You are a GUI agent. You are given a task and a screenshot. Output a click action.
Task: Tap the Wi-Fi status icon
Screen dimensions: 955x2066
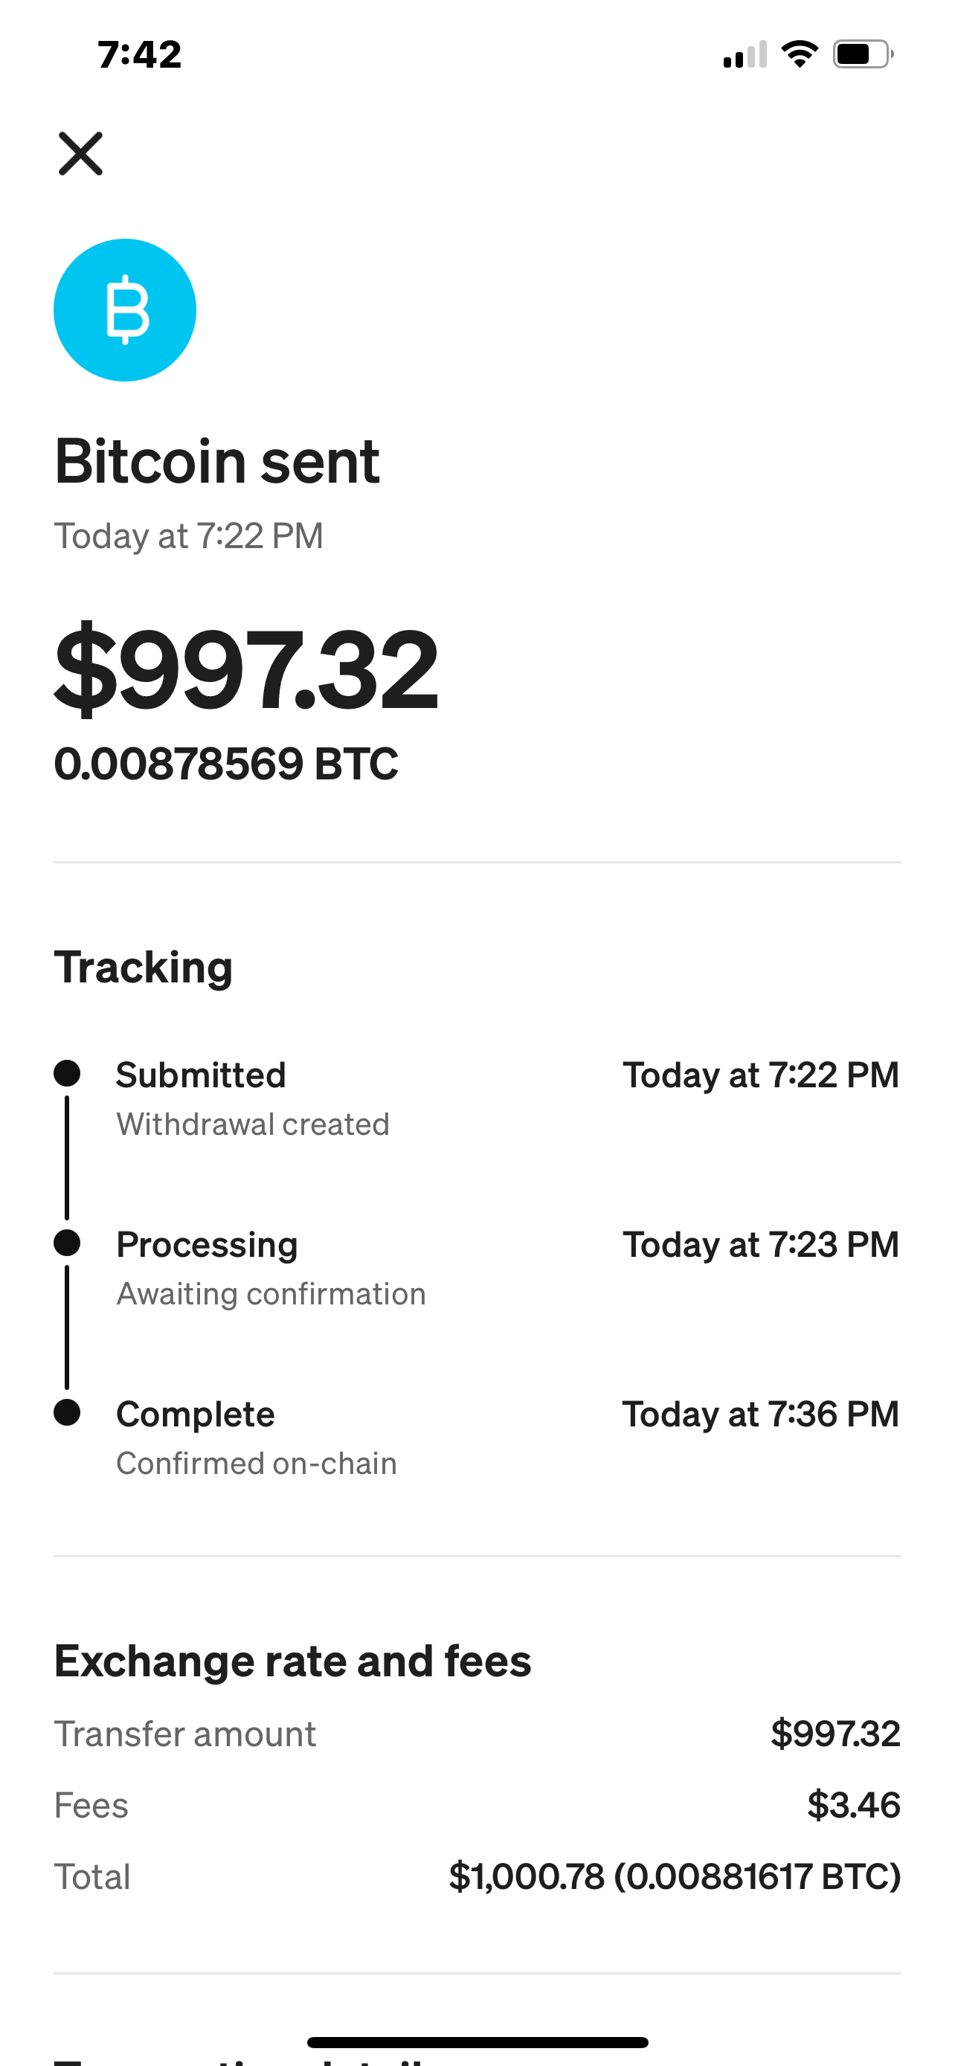[800, 54]
